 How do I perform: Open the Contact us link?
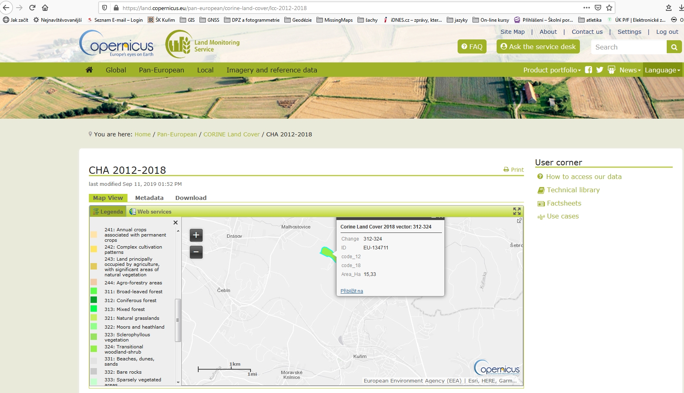click(587, 32)
